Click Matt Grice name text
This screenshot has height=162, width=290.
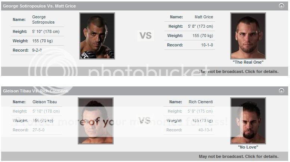(x=204, y=17)
